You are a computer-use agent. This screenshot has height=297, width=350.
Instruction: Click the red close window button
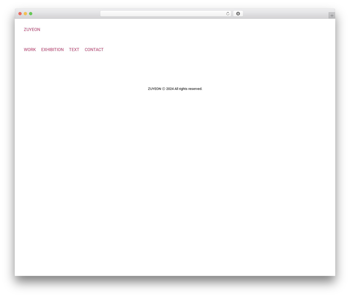coord(20,14)
